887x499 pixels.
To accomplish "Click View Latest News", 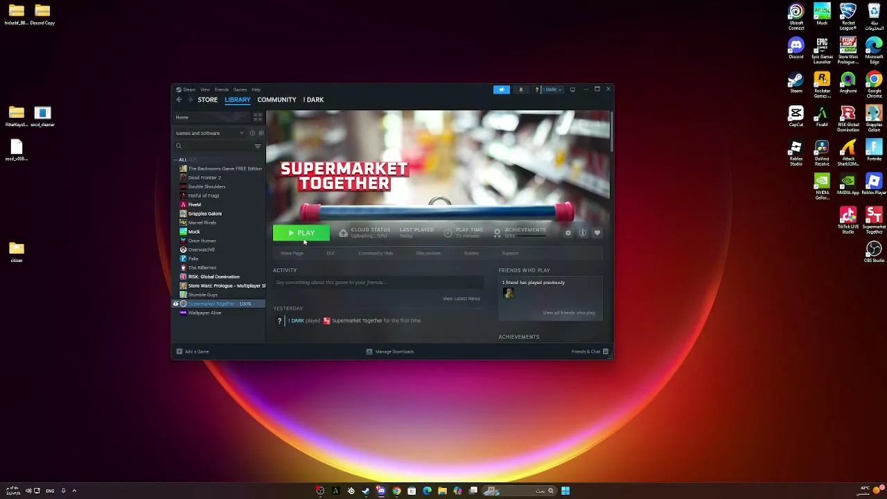I will [461, 299].
